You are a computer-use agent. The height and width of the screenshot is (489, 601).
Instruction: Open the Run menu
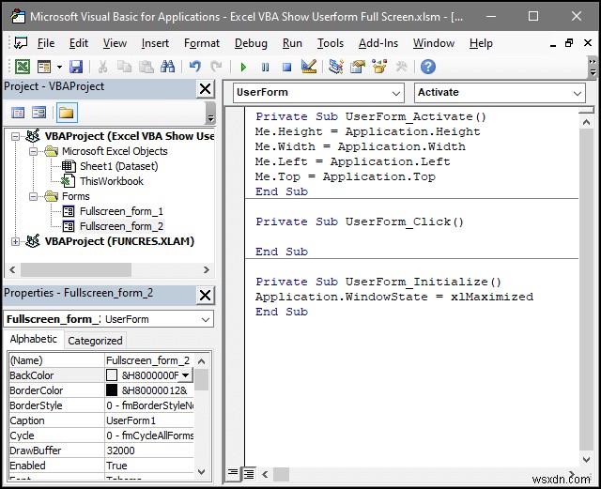(292, 43)
